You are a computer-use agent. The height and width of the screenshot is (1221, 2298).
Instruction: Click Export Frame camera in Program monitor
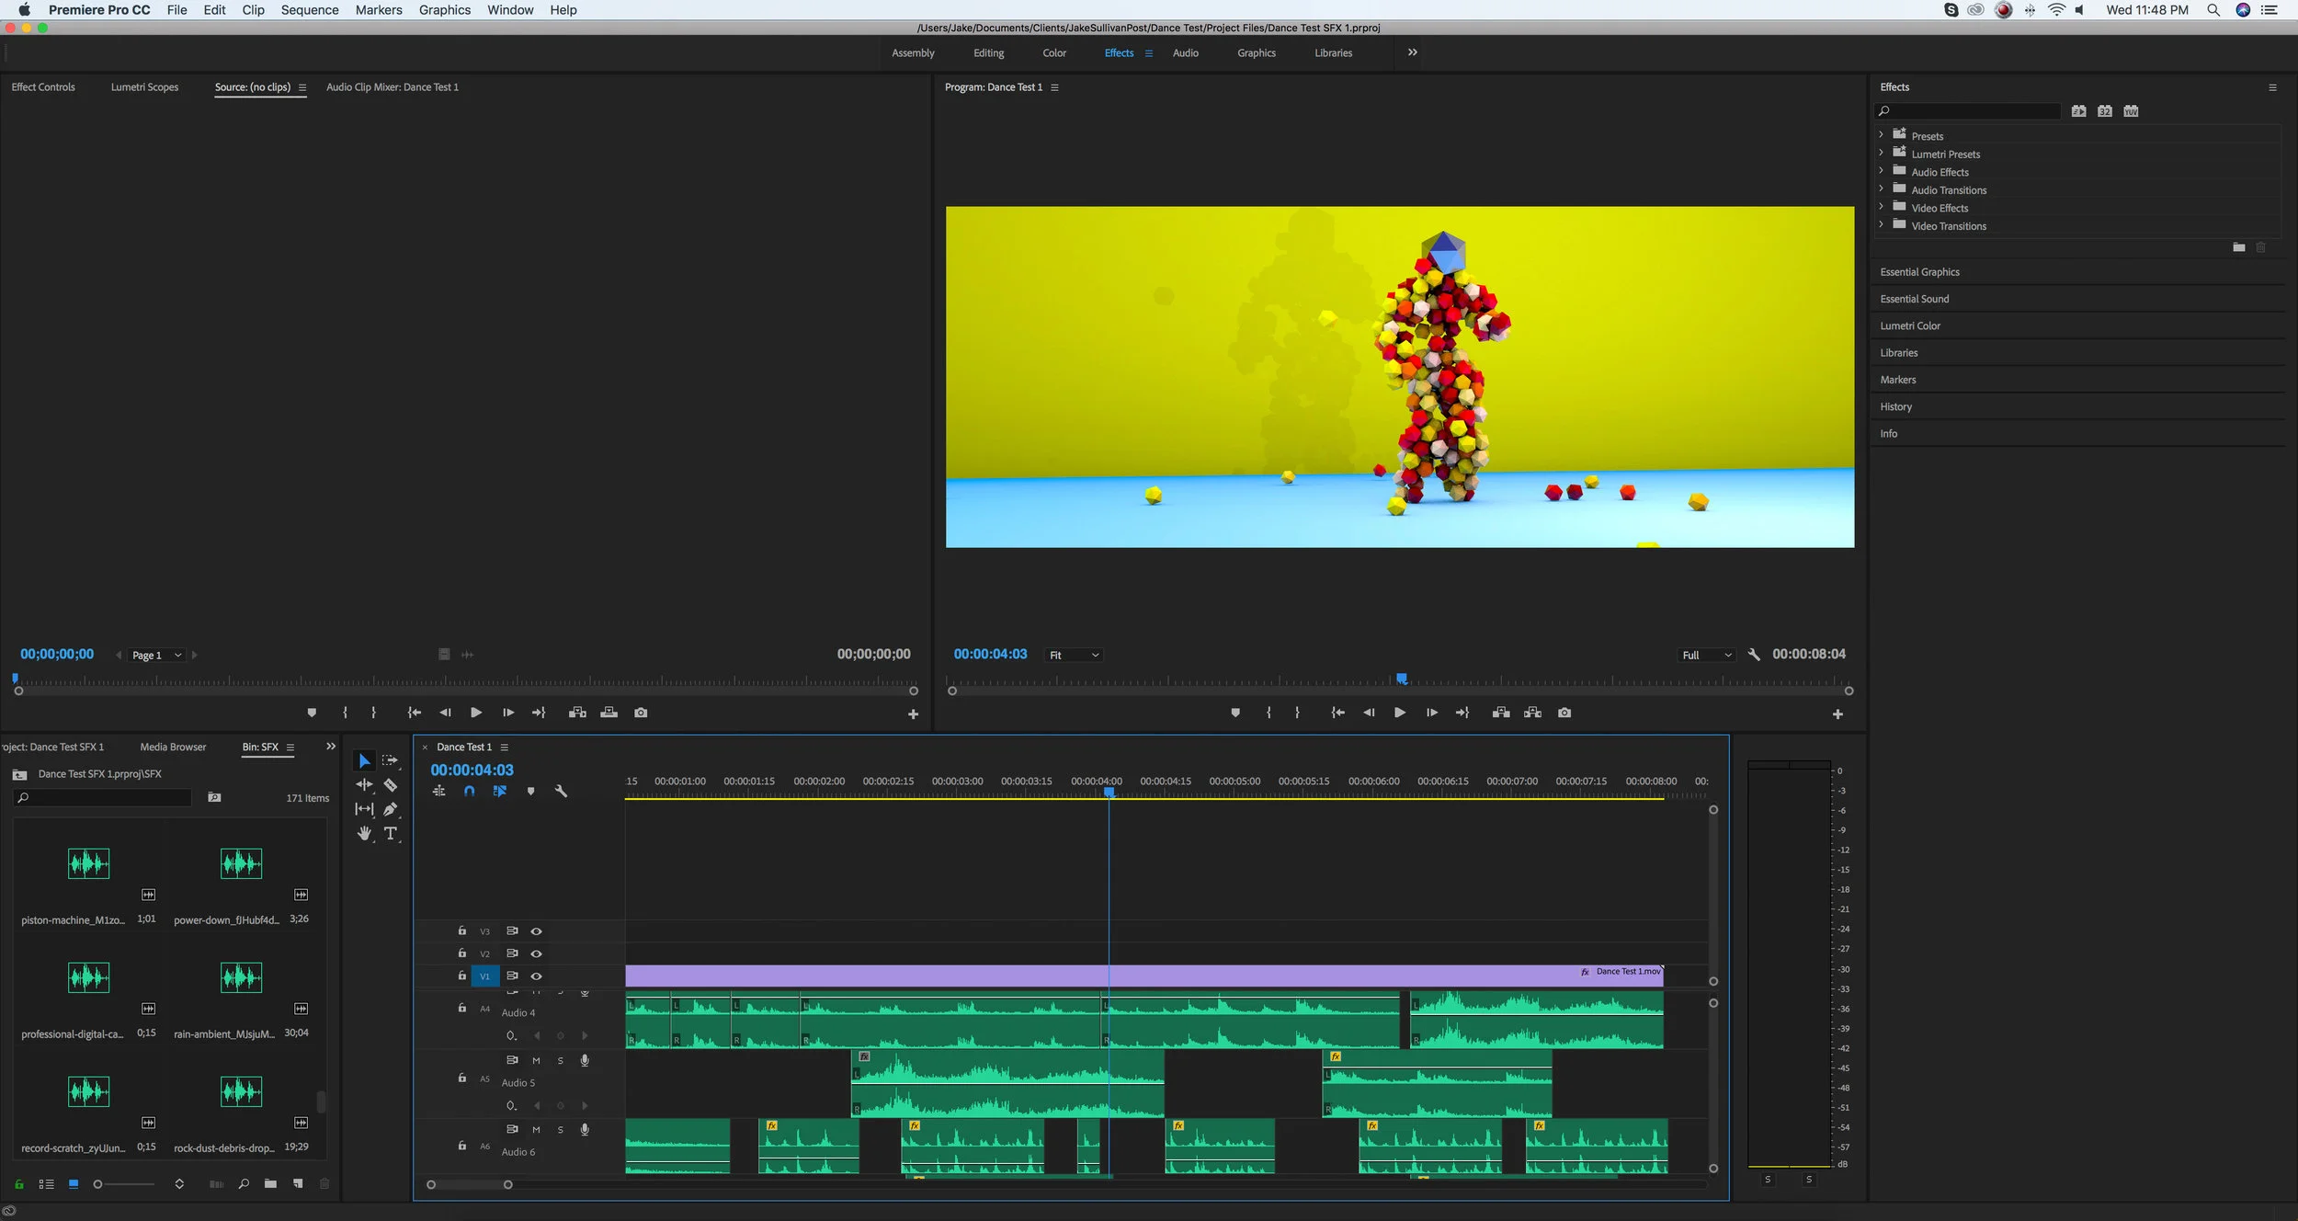[1564, 713]
